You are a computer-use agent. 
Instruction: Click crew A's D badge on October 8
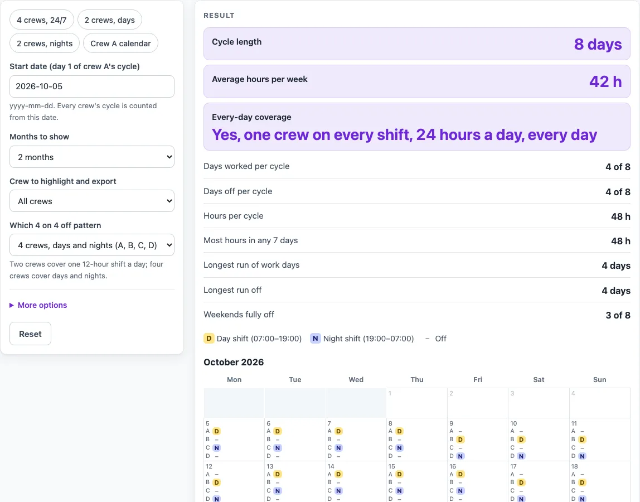tap(399, 431)
